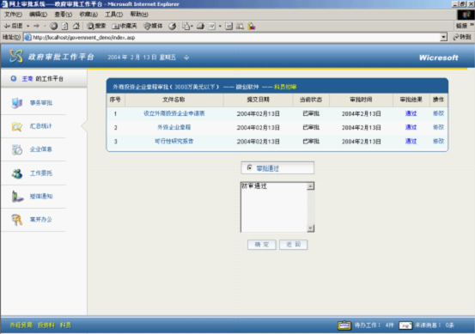Open the 搜索 search toolbar button
Screen dimensions: 475x334
click(x=96, y=26)
